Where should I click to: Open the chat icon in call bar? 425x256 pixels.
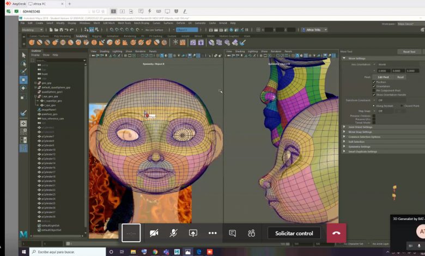click(x=232, y=233)
